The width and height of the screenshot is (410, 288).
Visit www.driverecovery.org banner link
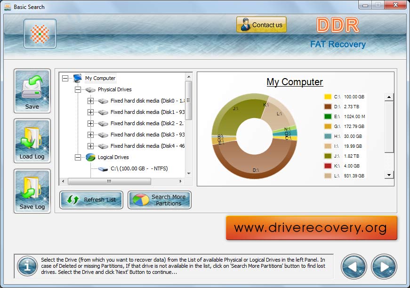pos(312,228)
